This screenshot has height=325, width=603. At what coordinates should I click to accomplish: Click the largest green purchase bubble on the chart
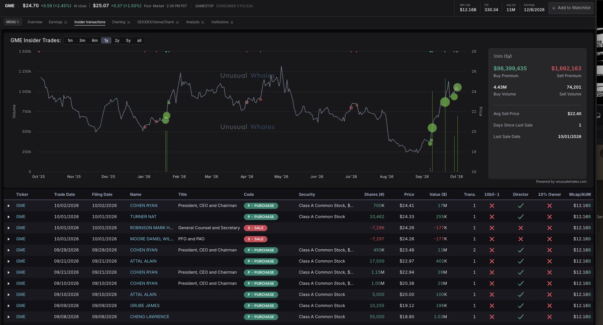445,102
